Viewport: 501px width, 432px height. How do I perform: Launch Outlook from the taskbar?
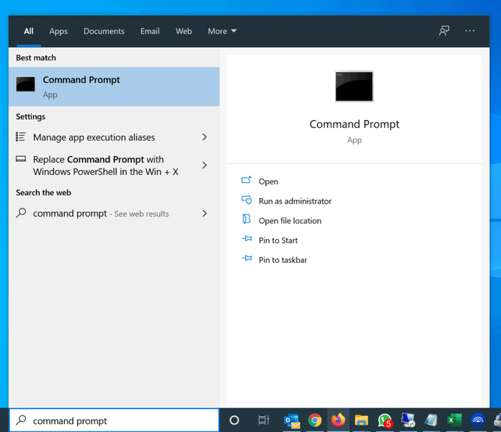[292, 420]
